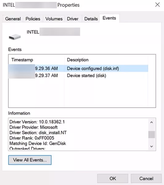Viewport: 164px width, 185px height.
Task: Click the Information scrollbar thumb
Action: click(152, 134)
